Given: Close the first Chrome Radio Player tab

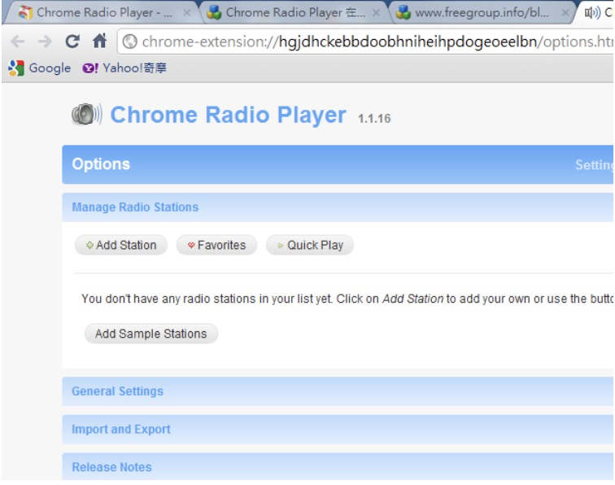Looking at the screenshot, I should coord(187,13).
